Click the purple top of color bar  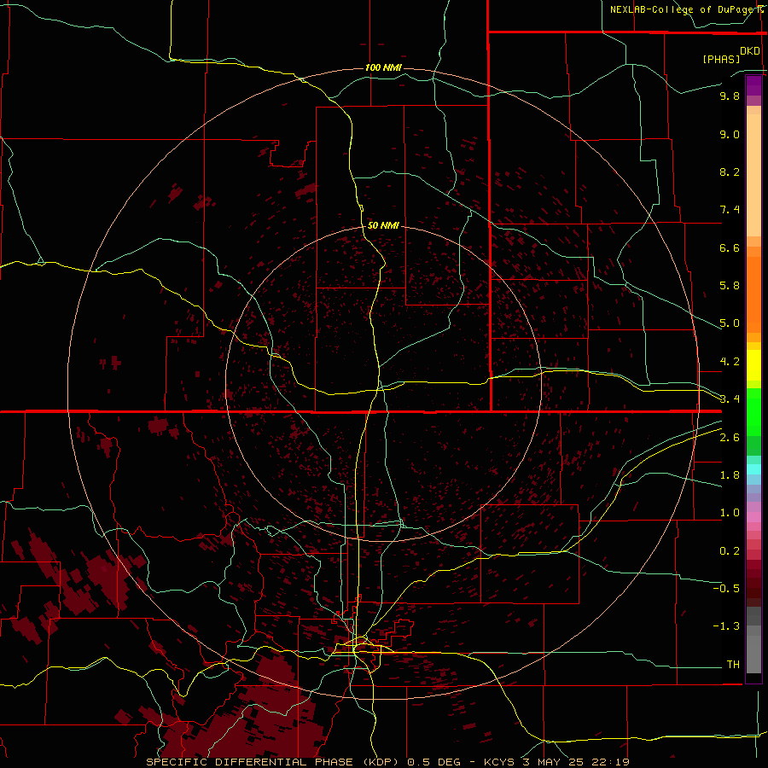coord(753,85)
